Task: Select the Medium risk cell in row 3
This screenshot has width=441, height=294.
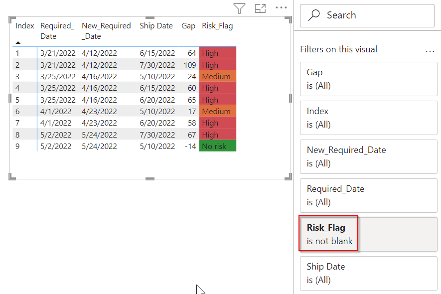Action: (217, 77)
